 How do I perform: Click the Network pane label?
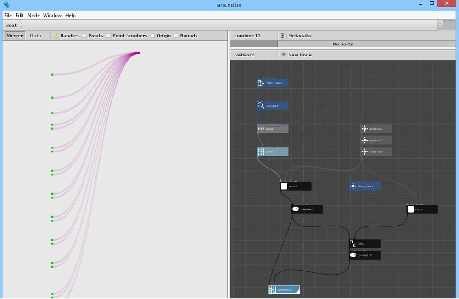coord(244,55)
